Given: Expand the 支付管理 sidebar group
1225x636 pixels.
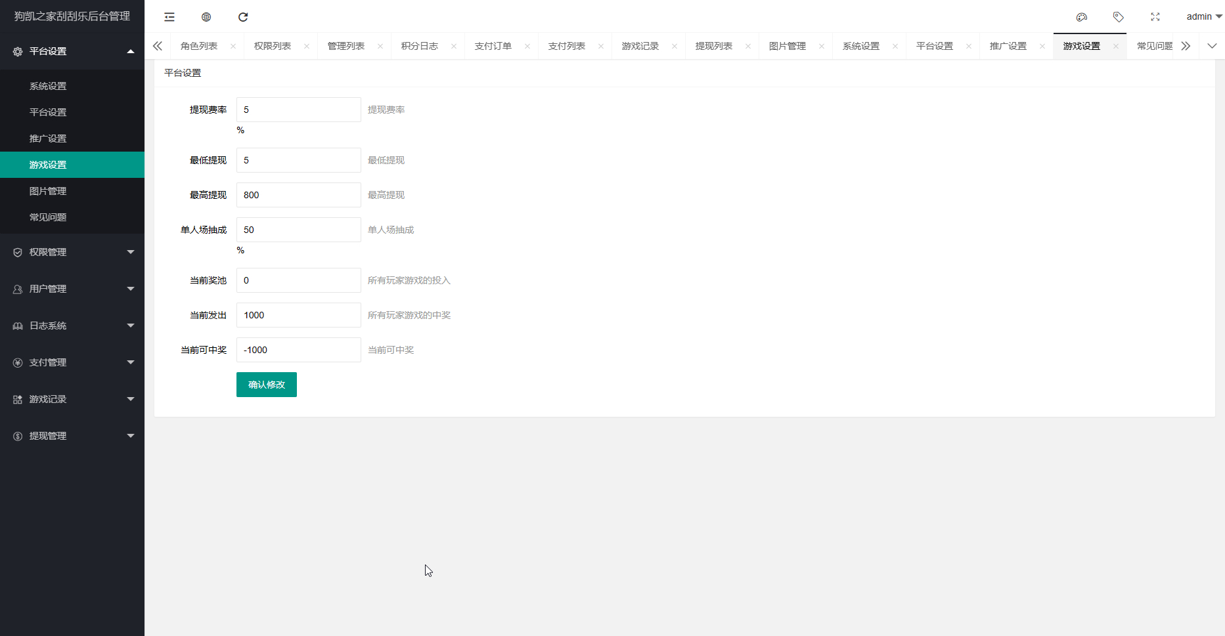Looking at the screenshot, I should pyautogui.click(x=72, y=362).
